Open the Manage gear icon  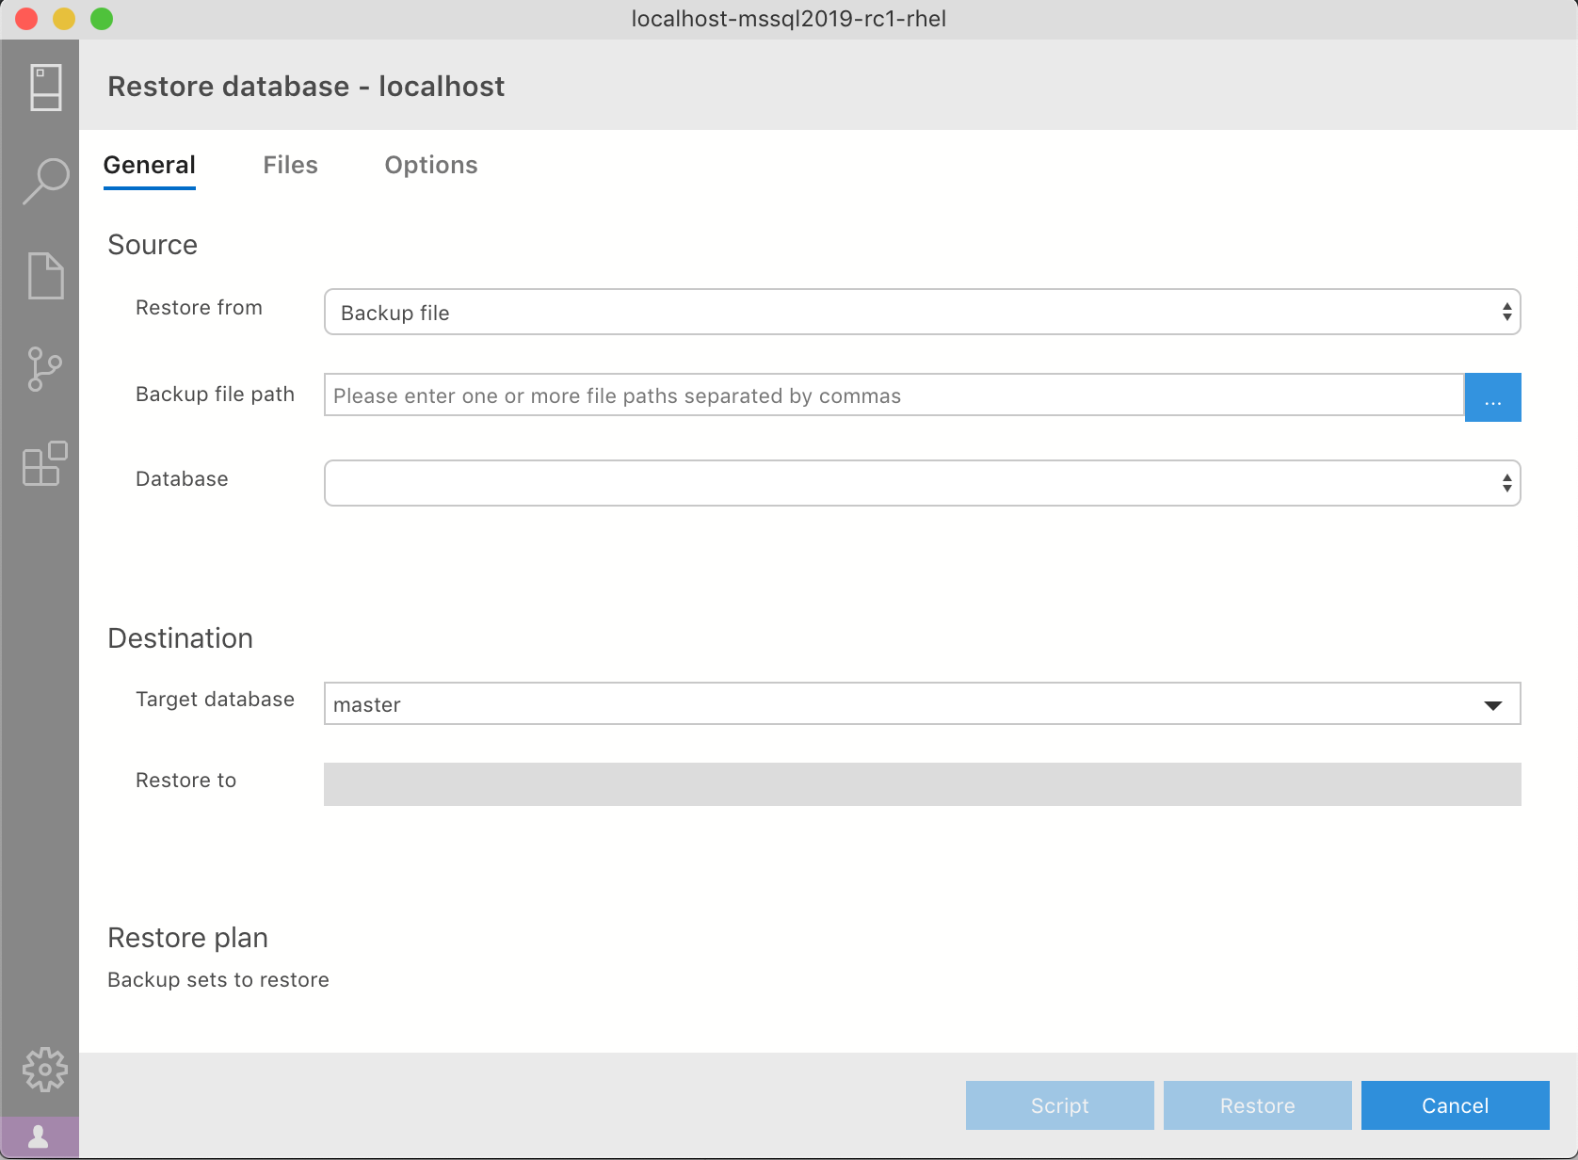tap(45, 1070)
